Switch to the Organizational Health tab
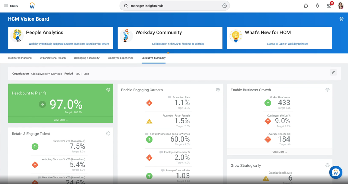 click(x=53, y=58)
